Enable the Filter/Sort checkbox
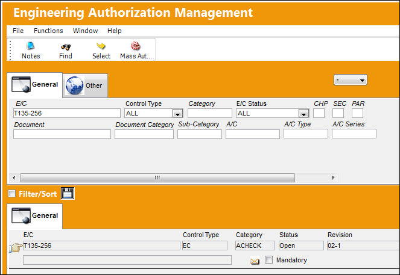This screenshot has width=400, height=275. click(x=11, y=194)
